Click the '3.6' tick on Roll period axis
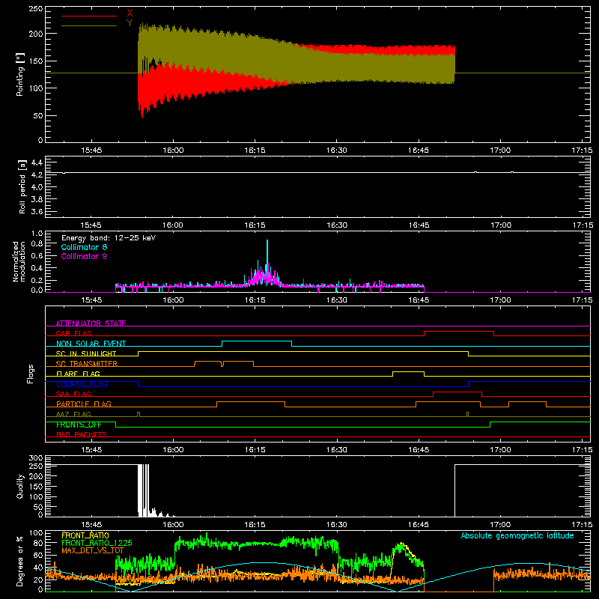Screen dimensions: 599x599 click(37, 211)
